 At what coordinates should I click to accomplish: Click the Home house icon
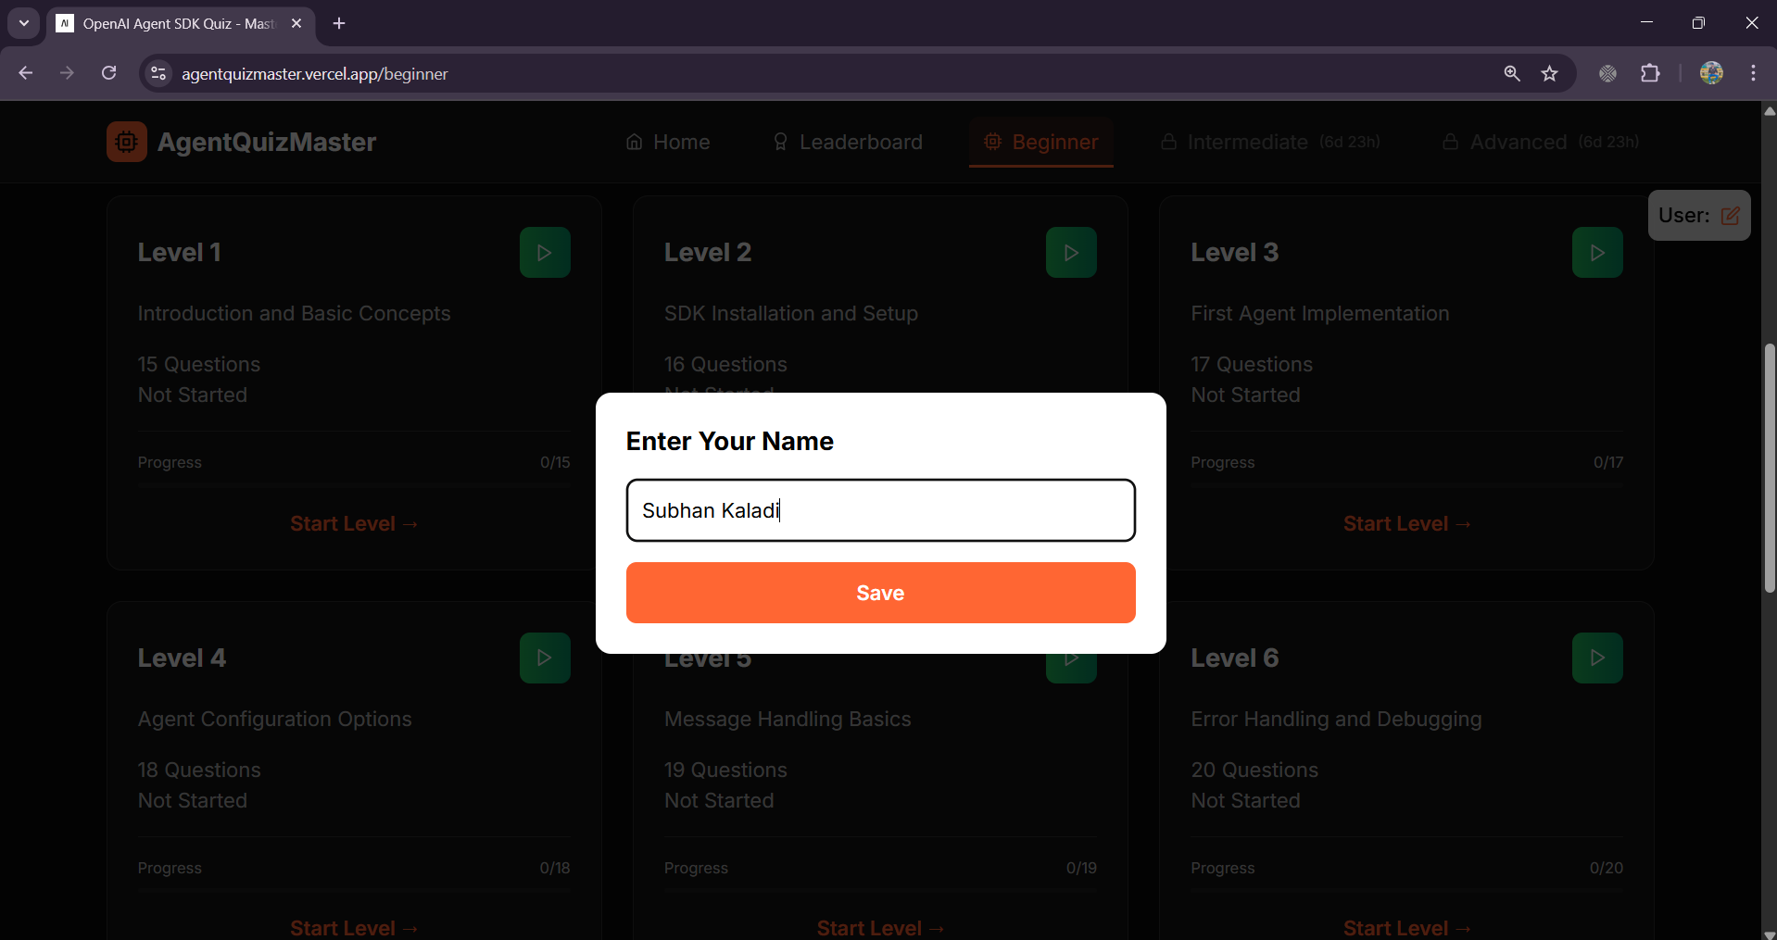[635, 142]
